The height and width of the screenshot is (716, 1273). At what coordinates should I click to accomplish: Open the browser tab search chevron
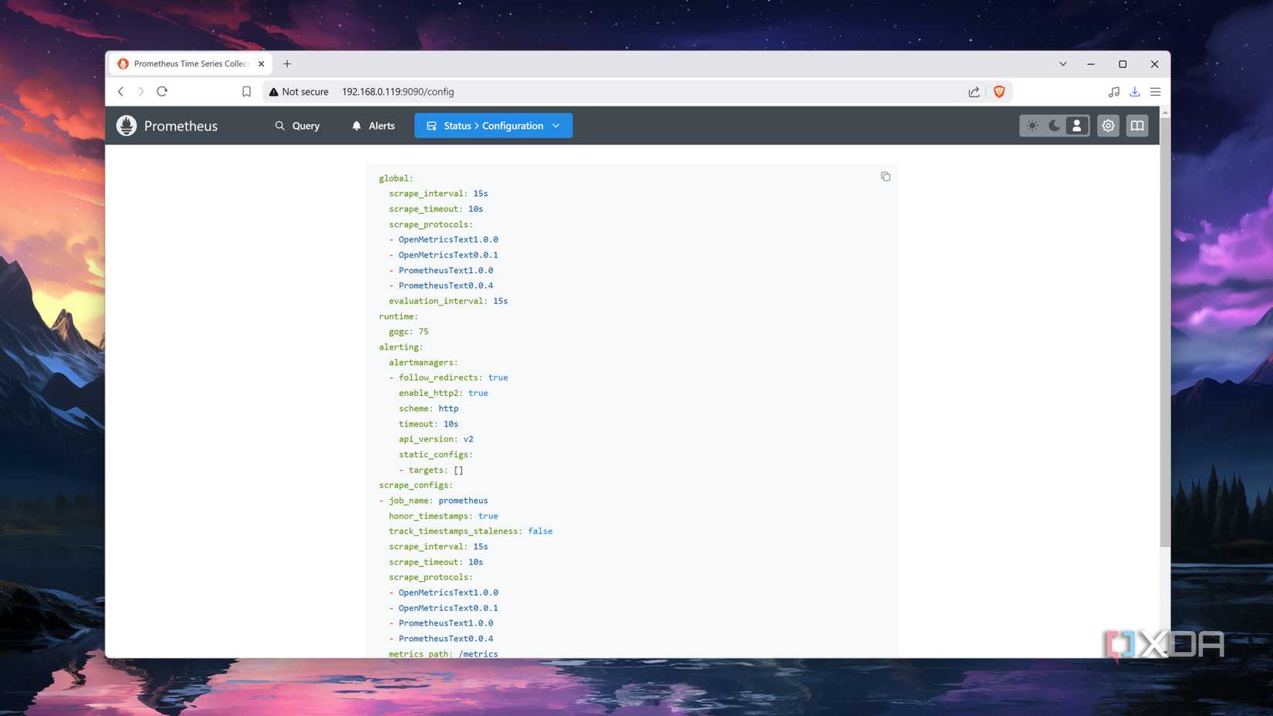point(1062,64)
